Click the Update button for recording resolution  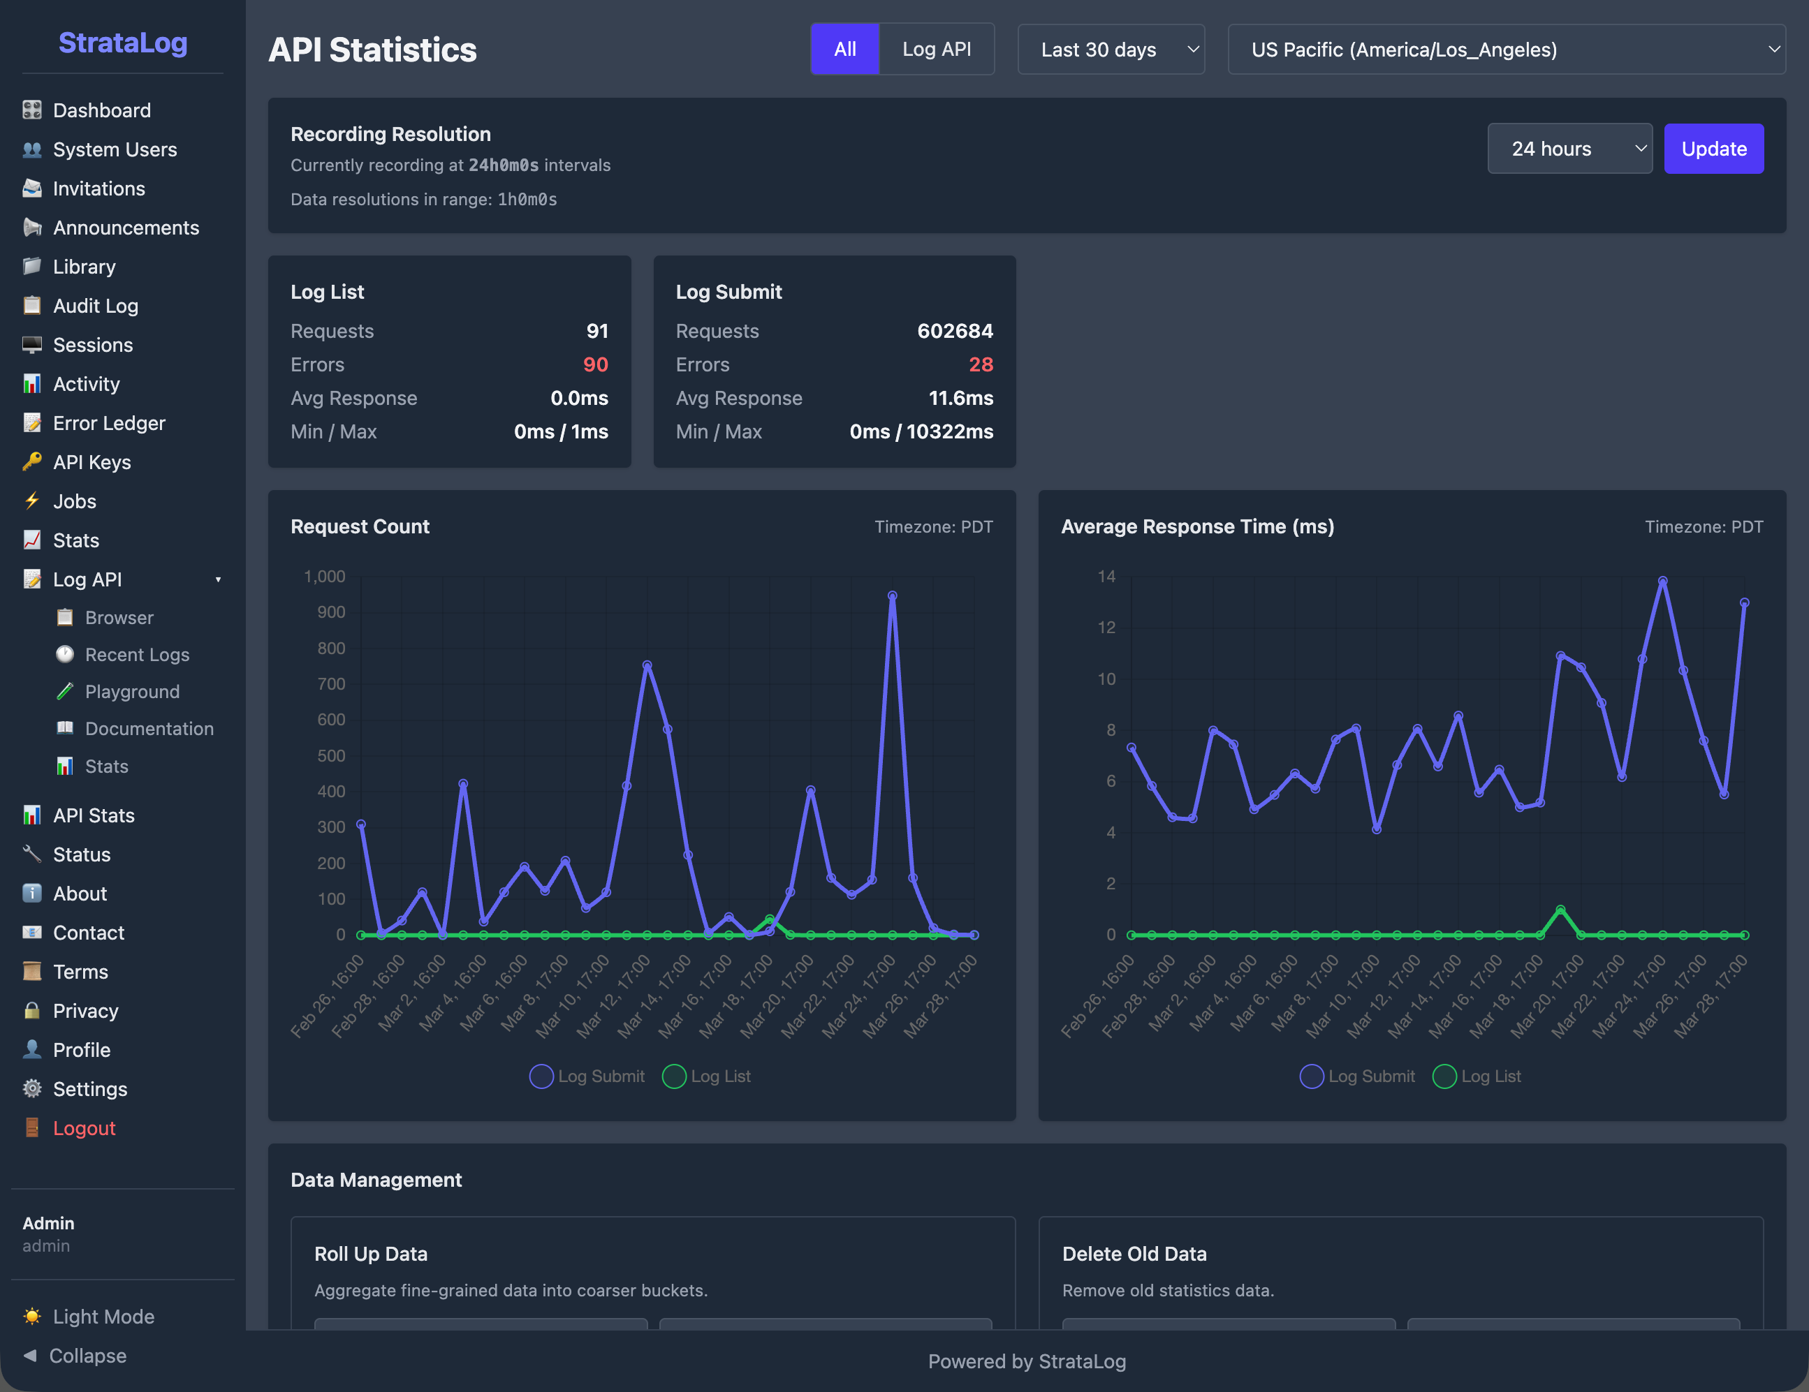coord(1714,148)
